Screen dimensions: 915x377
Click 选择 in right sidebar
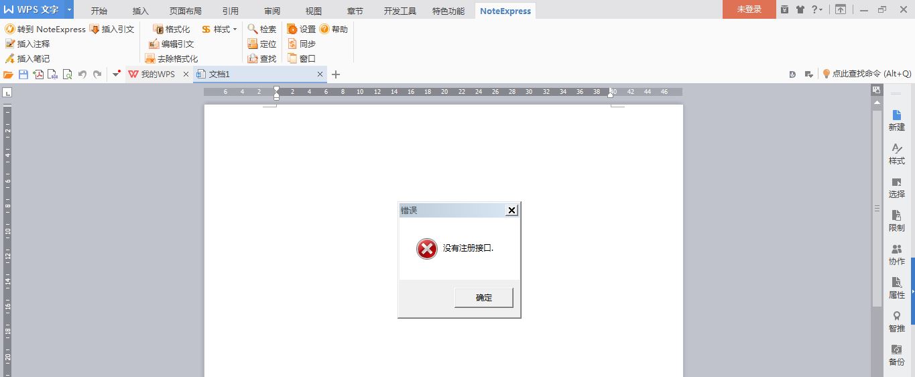pyautogui.click(x=896, y=188)
